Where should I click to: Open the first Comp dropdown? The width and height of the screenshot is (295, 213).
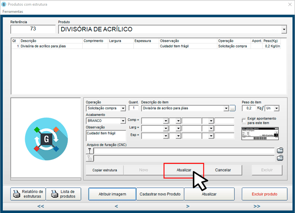click(x=166, y=121)
